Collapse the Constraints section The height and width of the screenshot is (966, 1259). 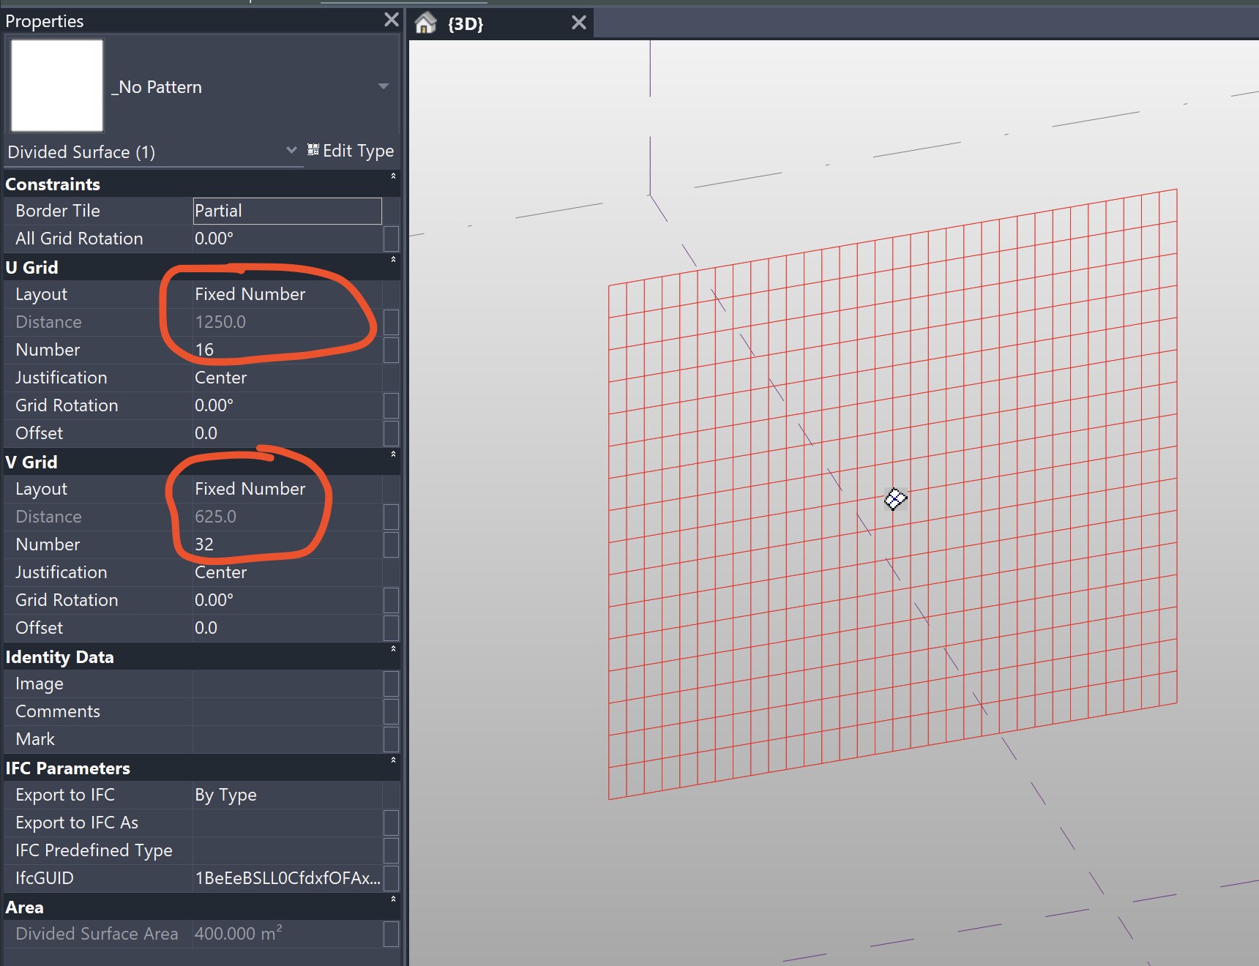point(393,176)
